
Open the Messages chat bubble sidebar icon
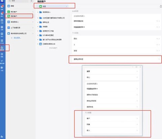pyautogui.click(x=2, y=7)
